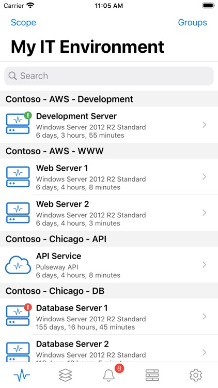Viewport: 218px width, 388px height.
Task: Open the notifications bell tab
Action: pos(109,376)
